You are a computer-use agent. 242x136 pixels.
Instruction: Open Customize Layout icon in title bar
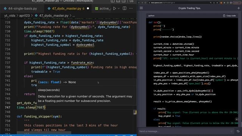coord(132,1)
